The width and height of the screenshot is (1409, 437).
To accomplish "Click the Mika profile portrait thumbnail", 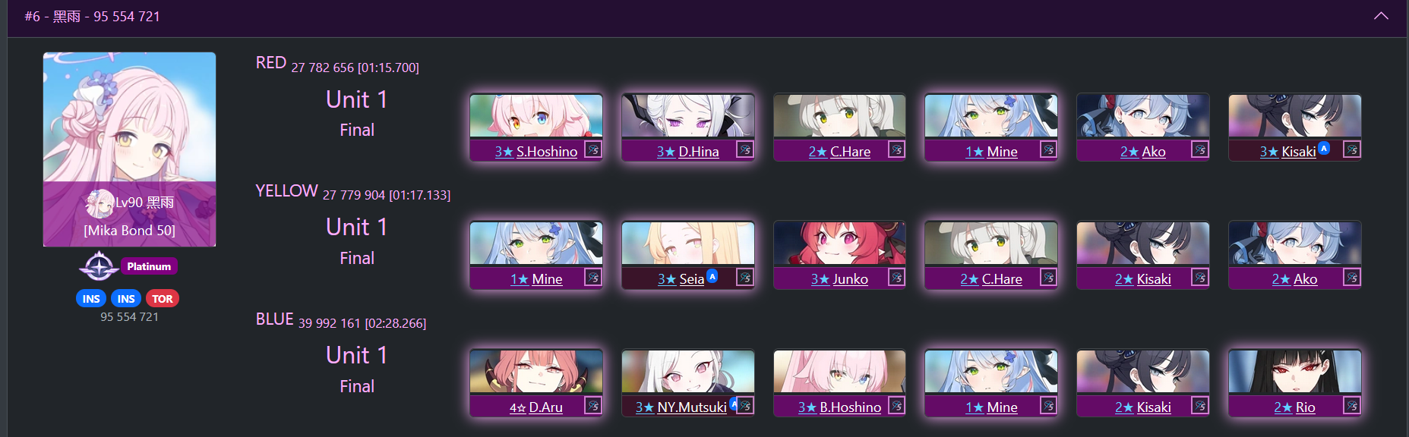I will point(129,149).
